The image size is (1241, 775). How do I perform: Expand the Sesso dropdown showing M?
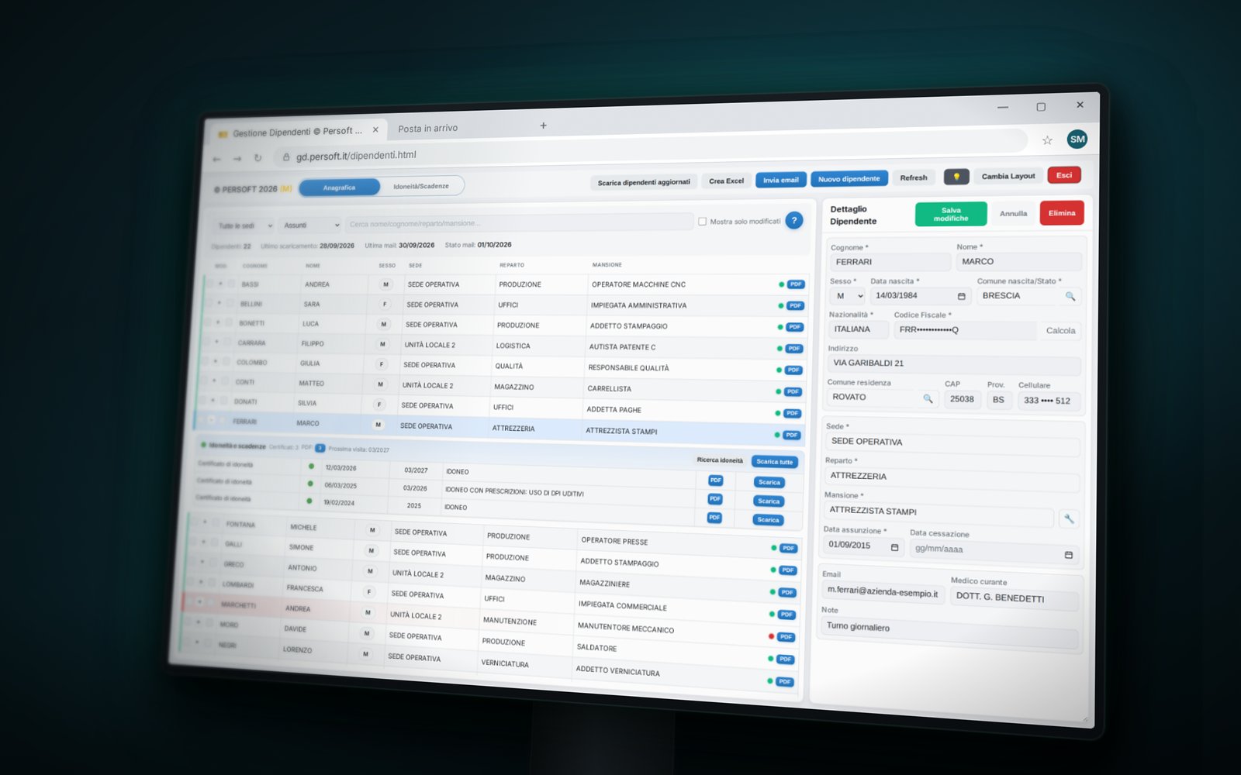[848, 296]
